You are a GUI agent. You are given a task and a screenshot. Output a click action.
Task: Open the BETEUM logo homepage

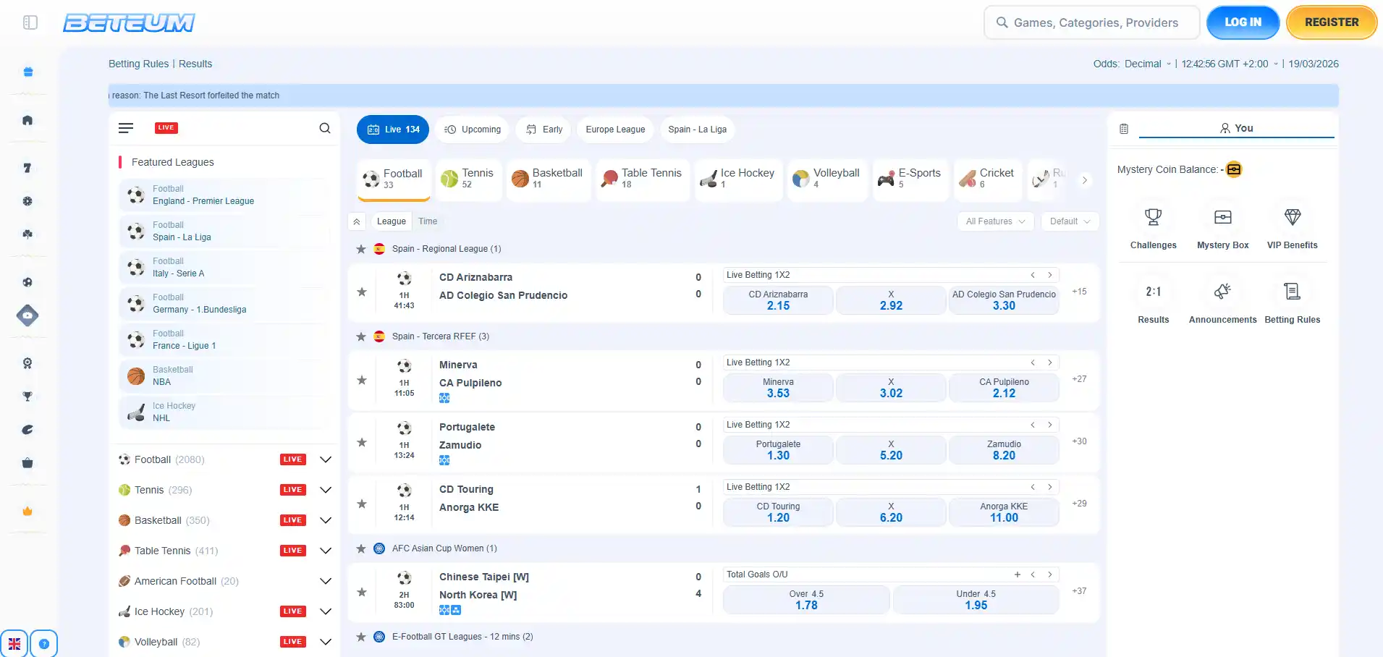129,22
